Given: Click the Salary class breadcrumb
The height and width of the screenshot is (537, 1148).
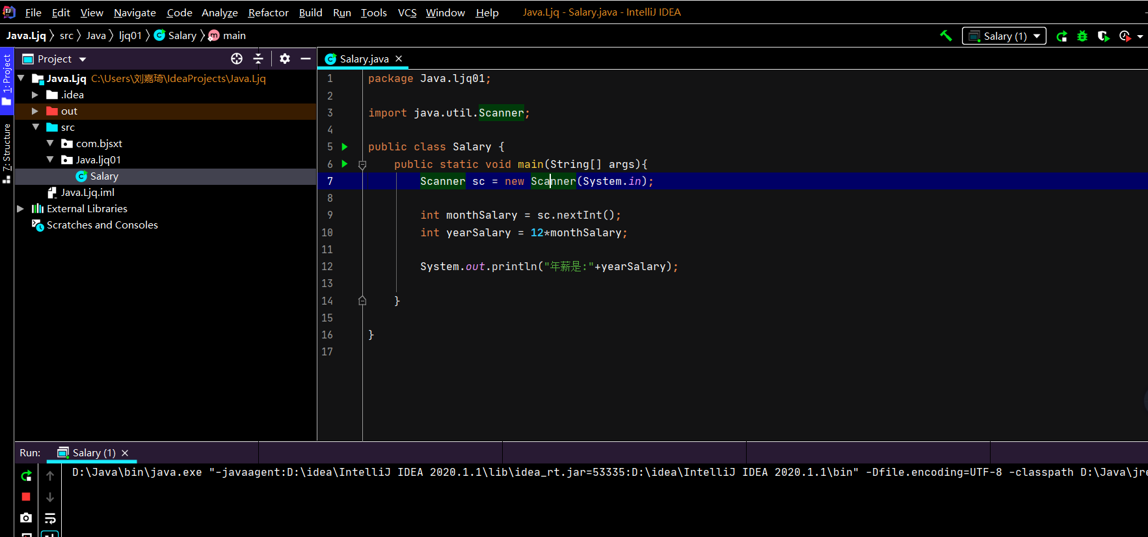Looking at the screenshot, I should pos(176,36).
